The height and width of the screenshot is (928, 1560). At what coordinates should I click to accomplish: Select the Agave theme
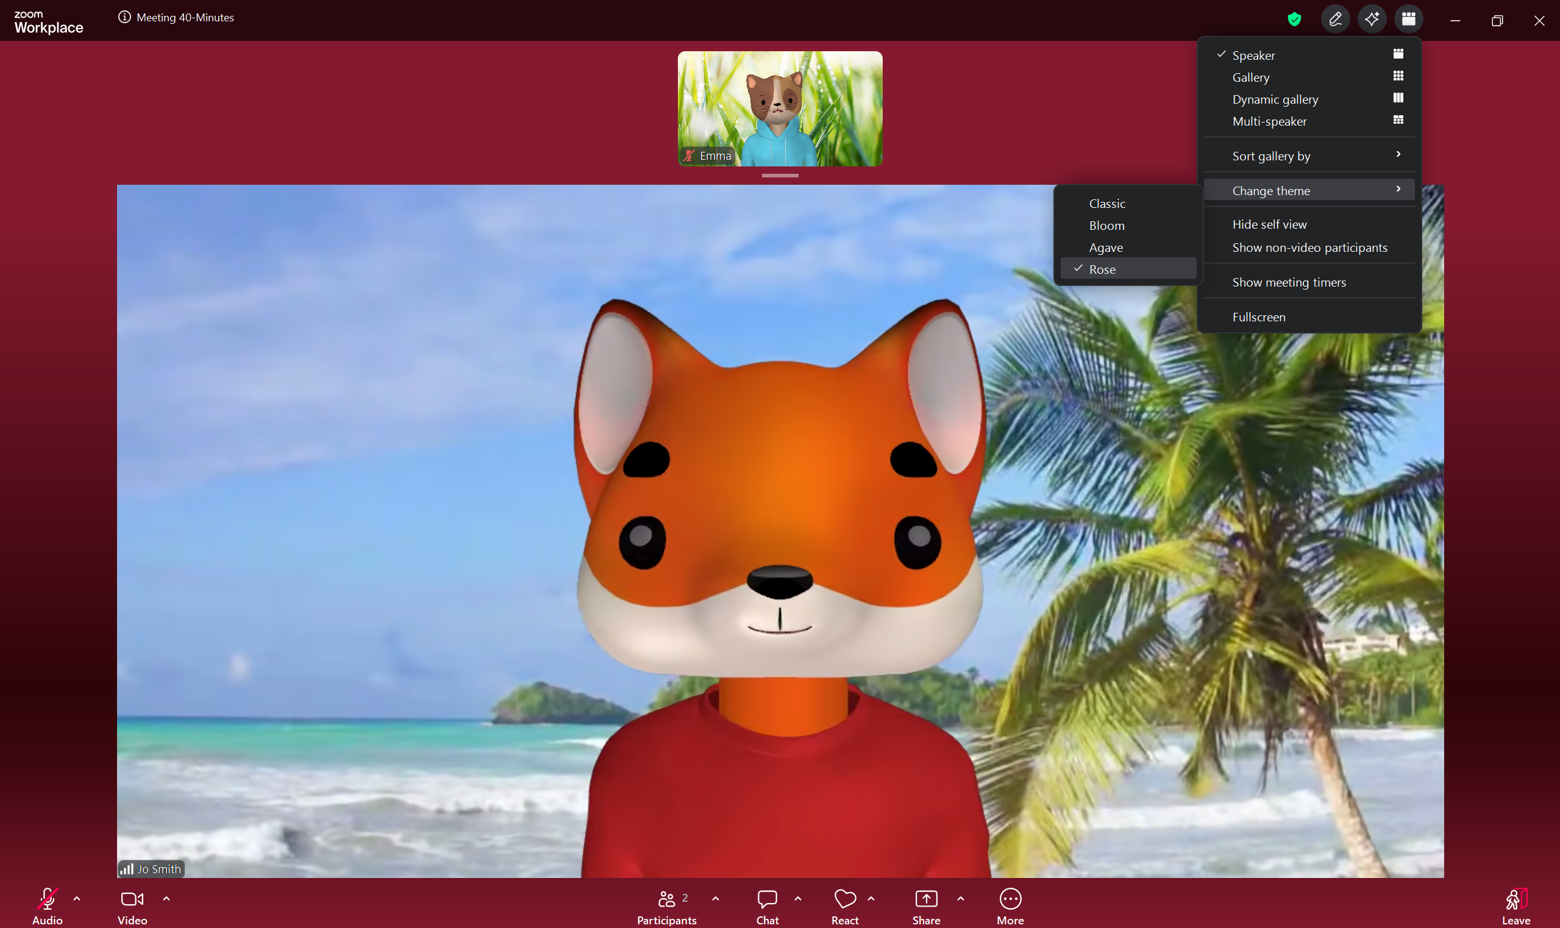point(1128,247)
